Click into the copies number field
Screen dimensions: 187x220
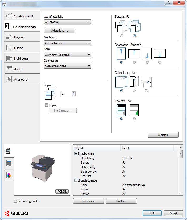(66, 94)
